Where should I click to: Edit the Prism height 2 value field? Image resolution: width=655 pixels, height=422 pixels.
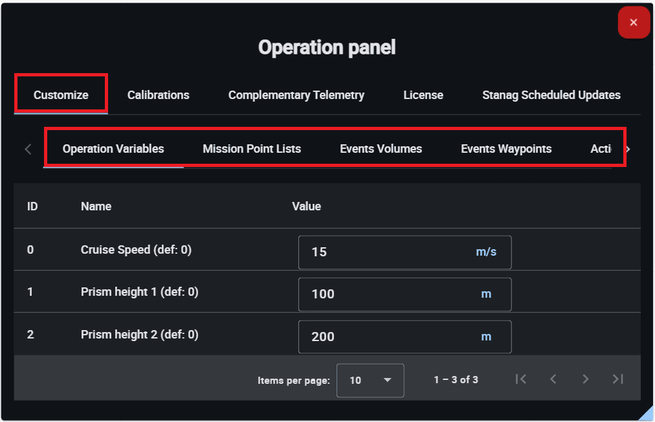(x=388, y=337)
